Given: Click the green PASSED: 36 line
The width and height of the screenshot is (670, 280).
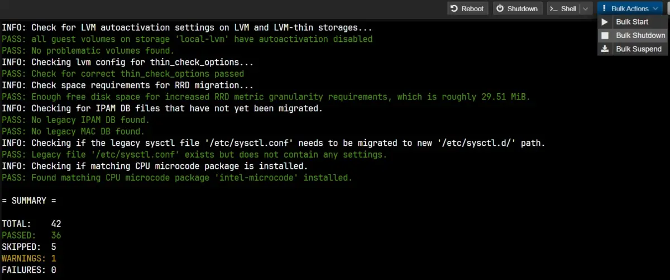Looking at the screenshot, I should coord(31,235).
